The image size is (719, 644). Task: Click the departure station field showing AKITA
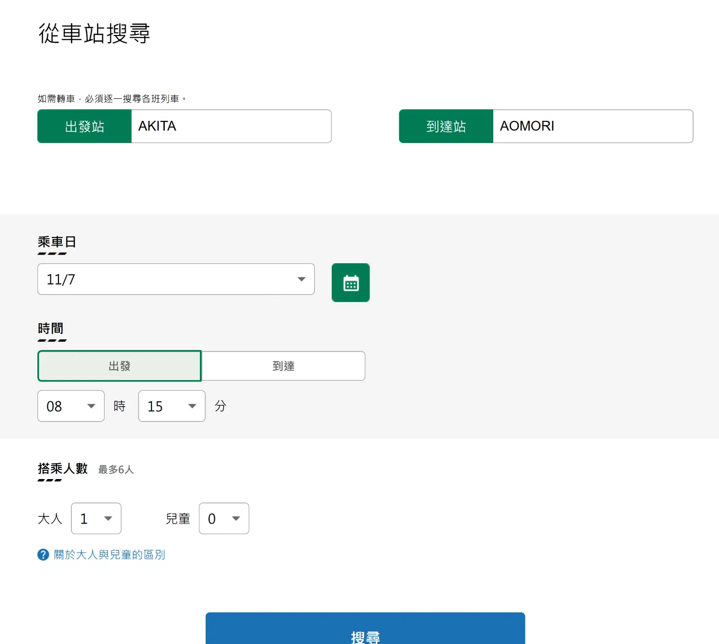coord(231,126)
